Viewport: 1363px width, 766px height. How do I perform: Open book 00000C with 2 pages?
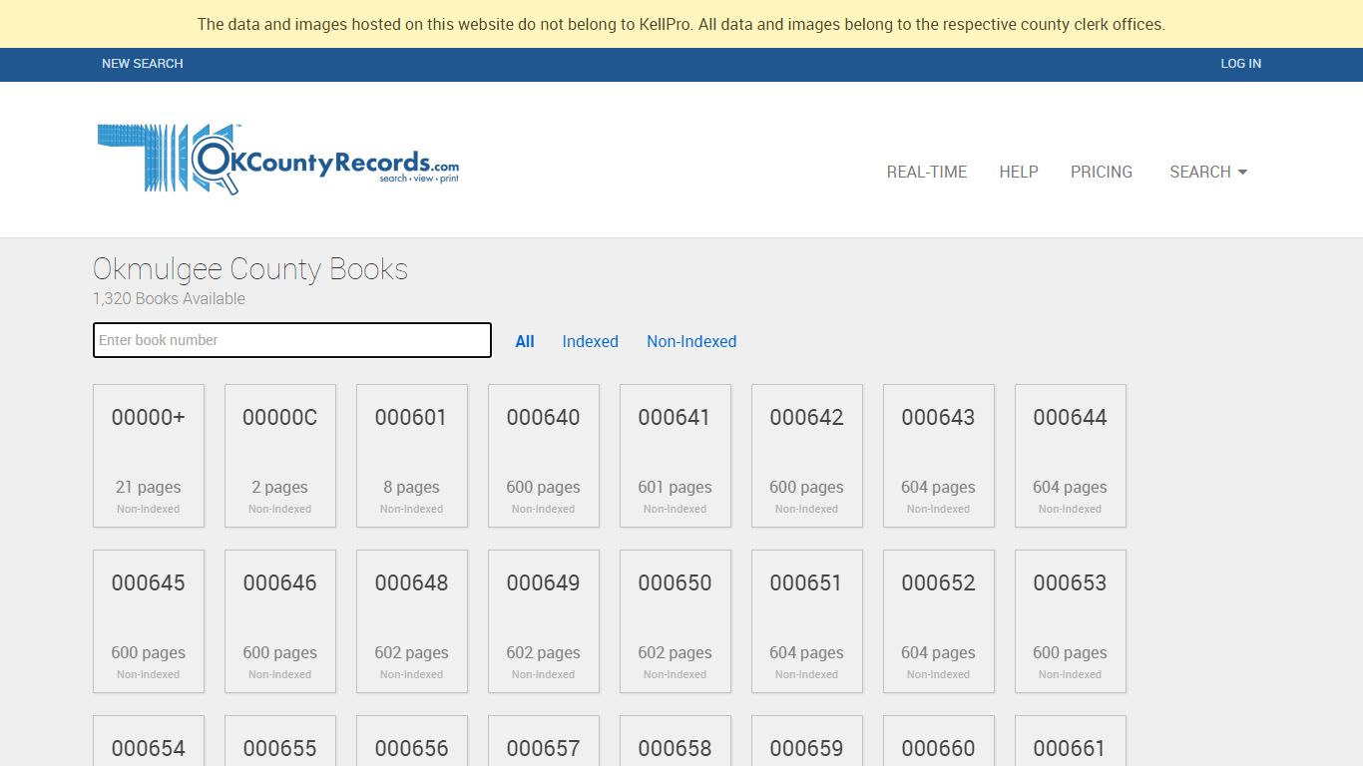click(280, 456)
